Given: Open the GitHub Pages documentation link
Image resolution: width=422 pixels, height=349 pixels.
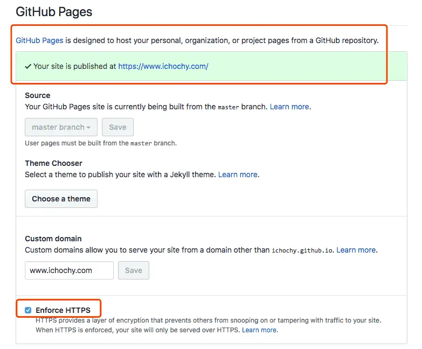Looking at the screenshot, I should [39, 40].
